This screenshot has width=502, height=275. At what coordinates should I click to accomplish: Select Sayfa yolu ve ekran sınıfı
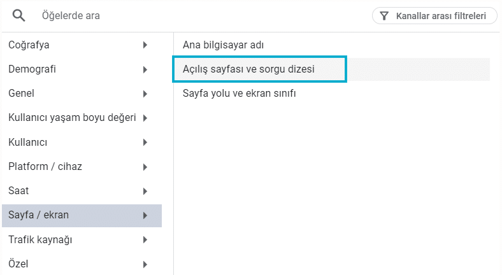click(x=239, y=94)
